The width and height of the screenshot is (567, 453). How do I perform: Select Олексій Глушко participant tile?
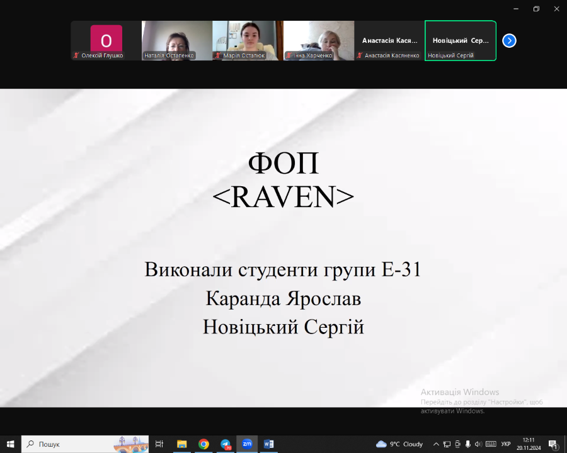coord(106,40)
